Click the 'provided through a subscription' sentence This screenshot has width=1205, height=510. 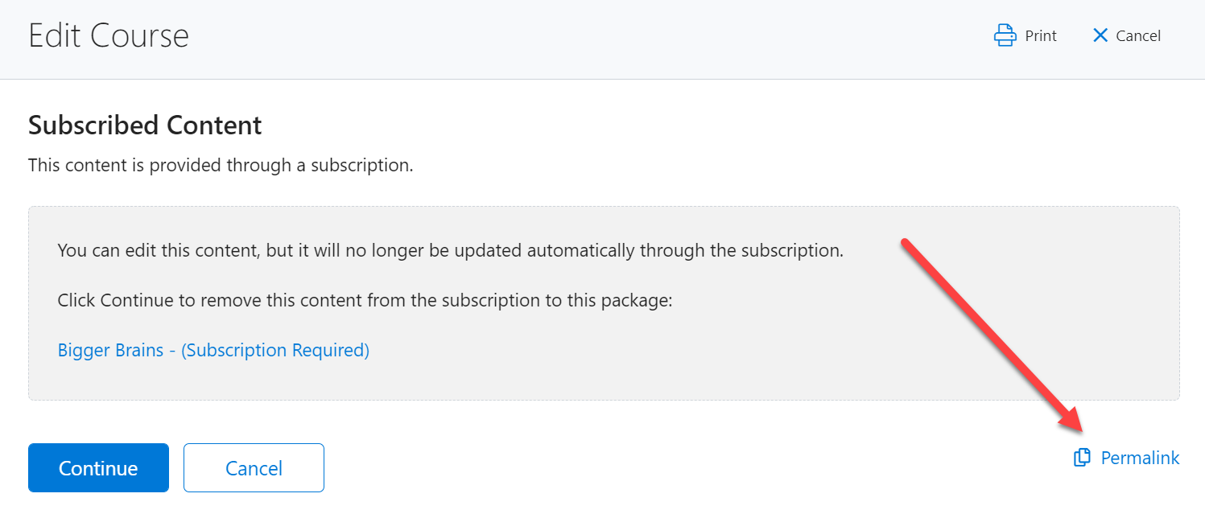221,166
